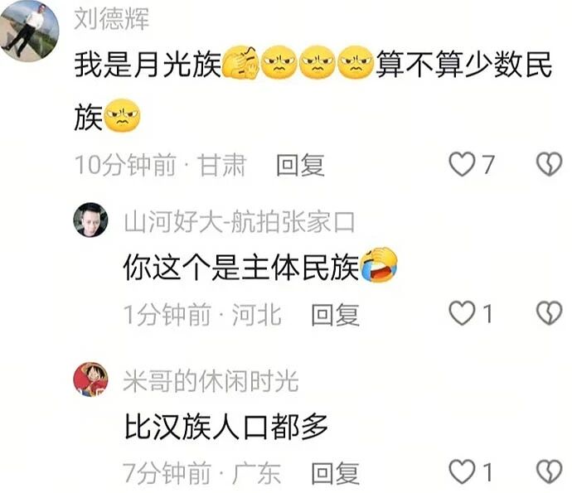Like the reply from 山河好大-航拍张家口

click(x=463, y=313)
